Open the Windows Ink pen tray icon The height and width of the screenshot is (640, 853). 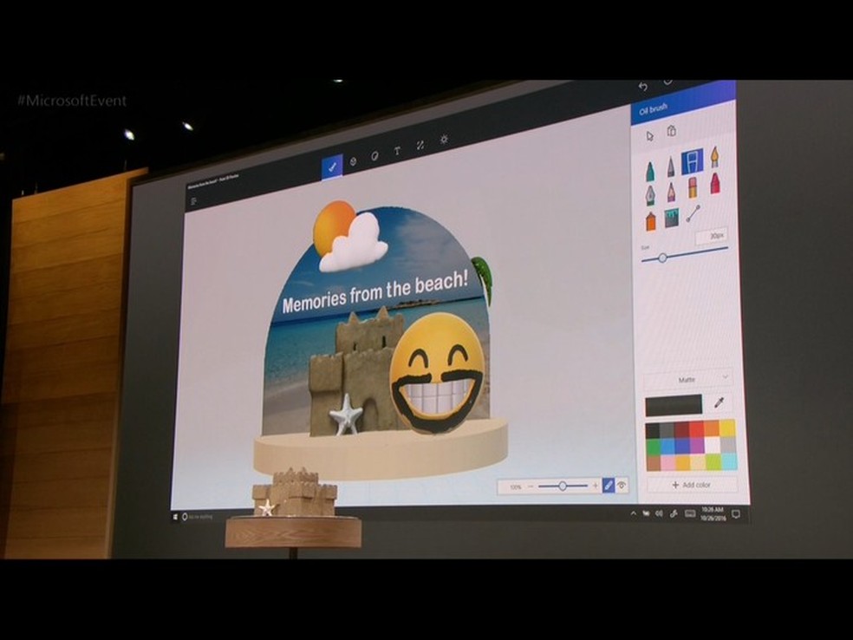point(674,513)
